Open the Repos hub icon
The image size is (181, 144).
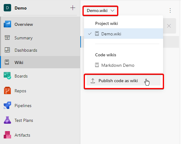(7, 90)
